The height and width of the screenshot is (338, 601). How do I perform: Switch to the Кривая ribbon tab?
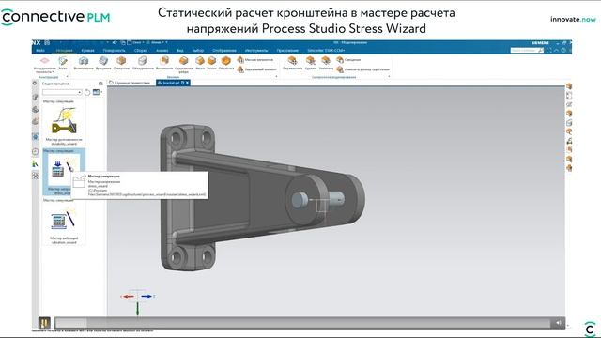click(87, 50)
